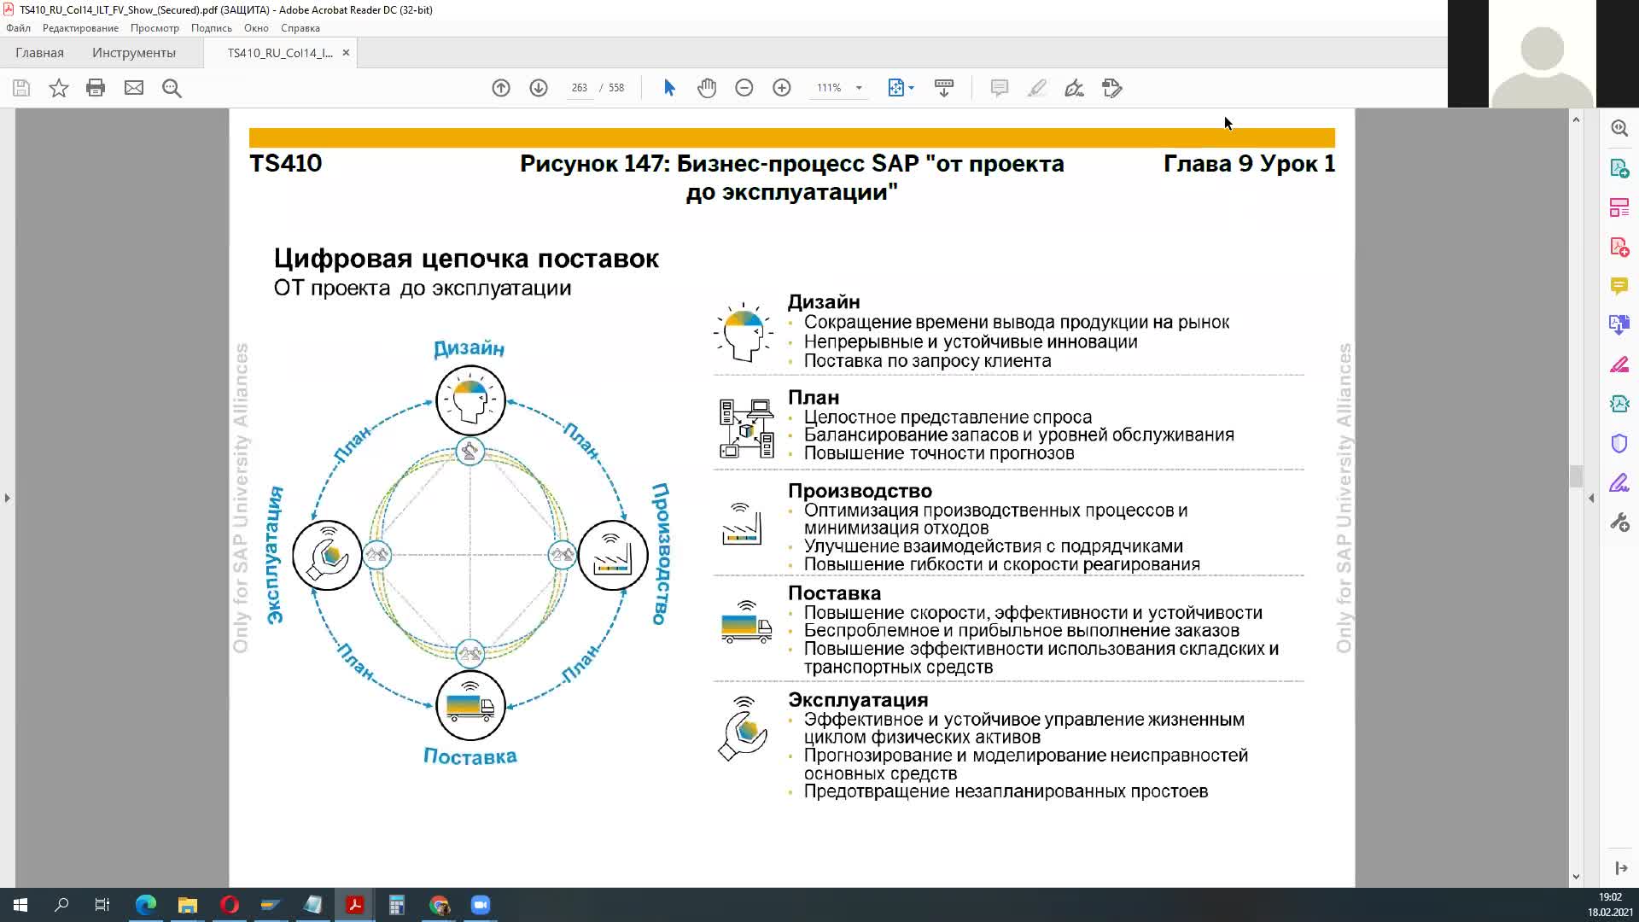Open Create PDF tool in right pane
1639x922 pixels.
1619,247
